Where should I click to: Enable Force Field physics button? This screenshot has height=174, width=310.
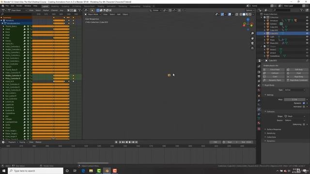tap(274, 70)
